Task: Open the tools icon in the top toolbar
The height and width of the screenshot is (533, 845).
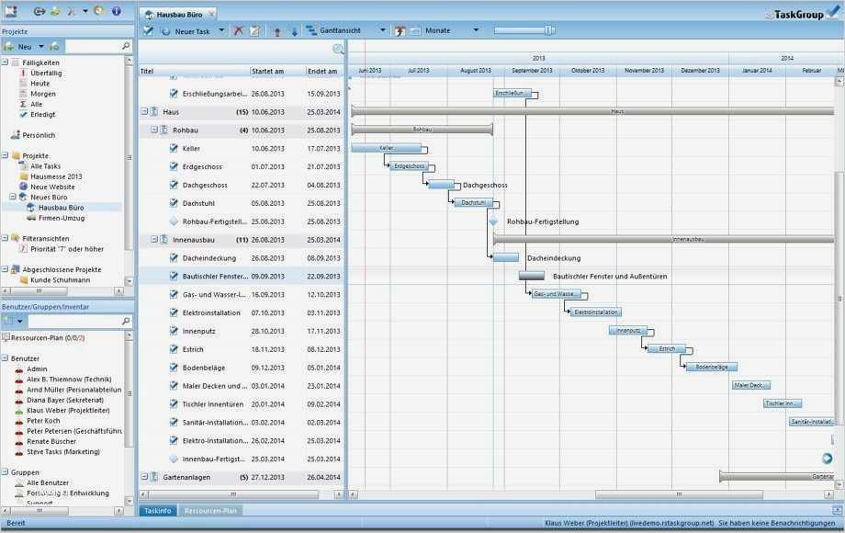Action: 71,11
